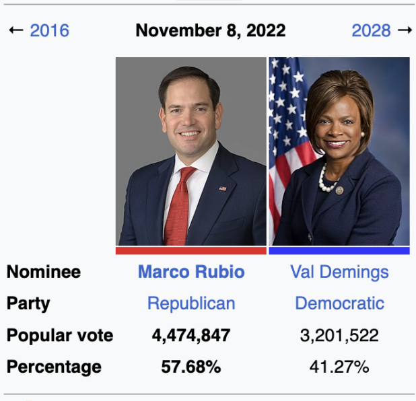Screen dimensions: 416x401
Task: Click the Percentage row label
Action: click(x=54, y=367)
